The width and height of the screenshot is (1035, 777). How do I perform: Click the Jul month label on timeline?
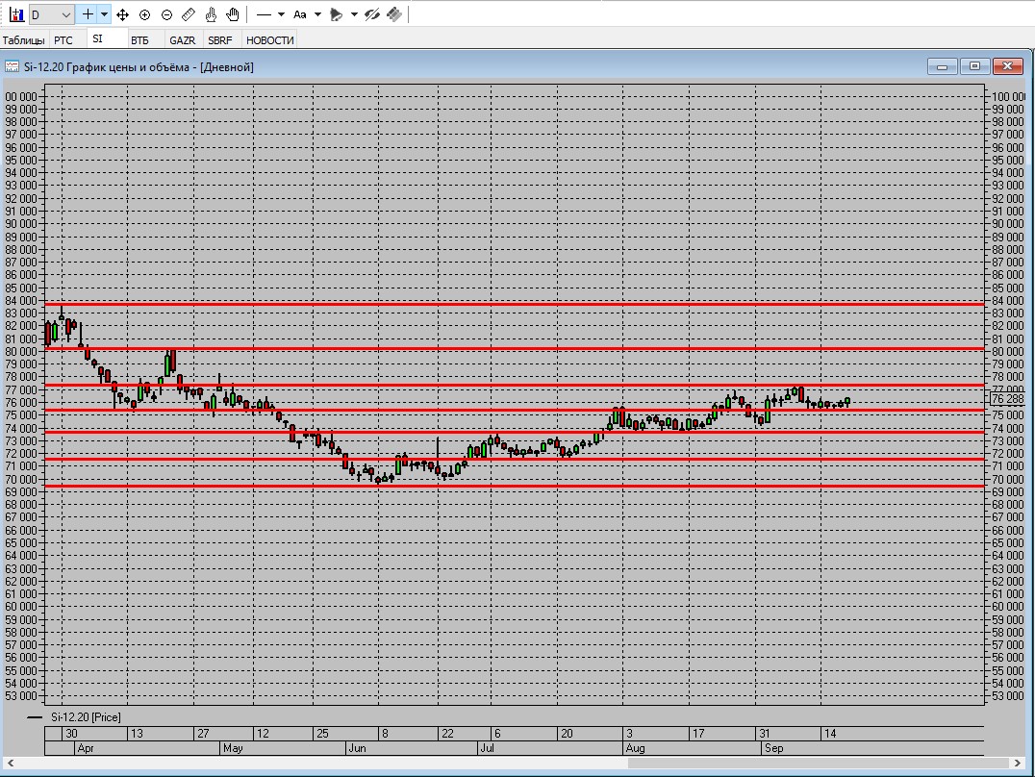point(488,748)
